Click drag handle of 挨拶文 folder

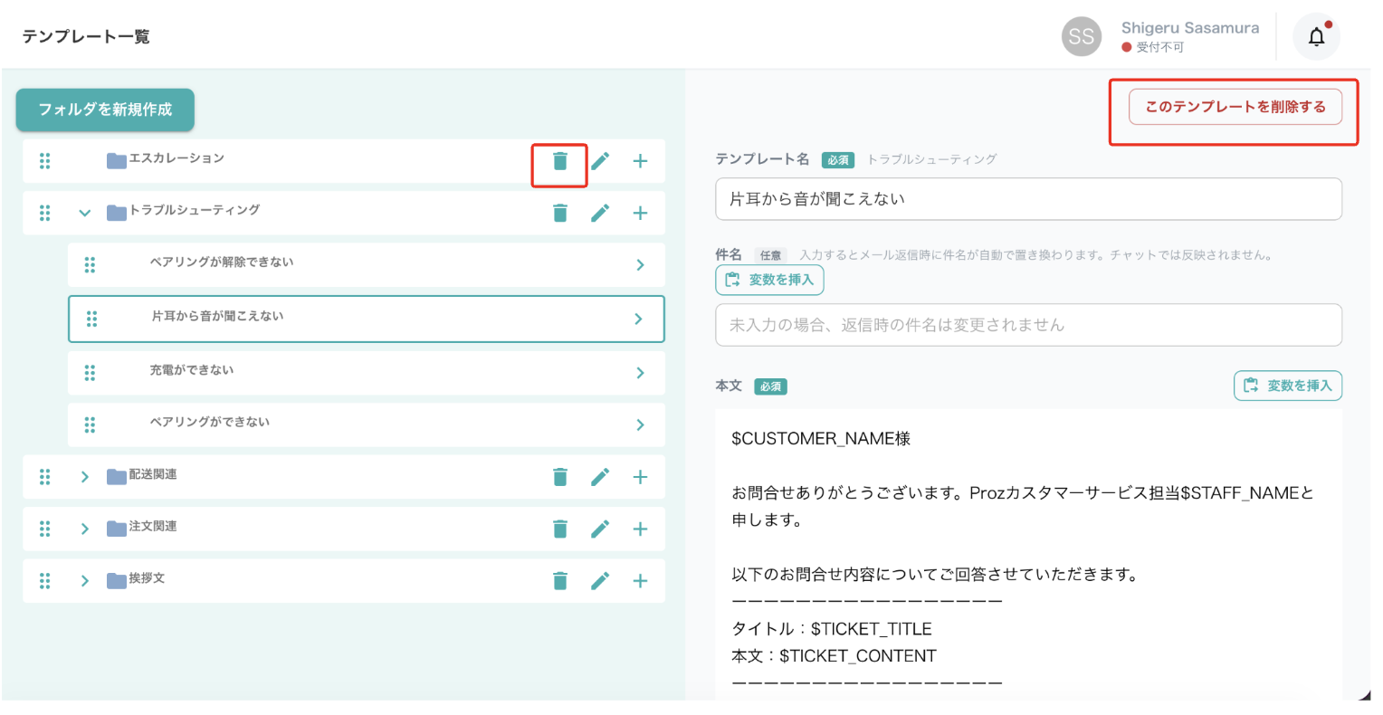[x=44, y=581]
